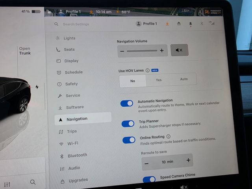Open the Seats settings
252x189 pixels.
click(69, 50)
